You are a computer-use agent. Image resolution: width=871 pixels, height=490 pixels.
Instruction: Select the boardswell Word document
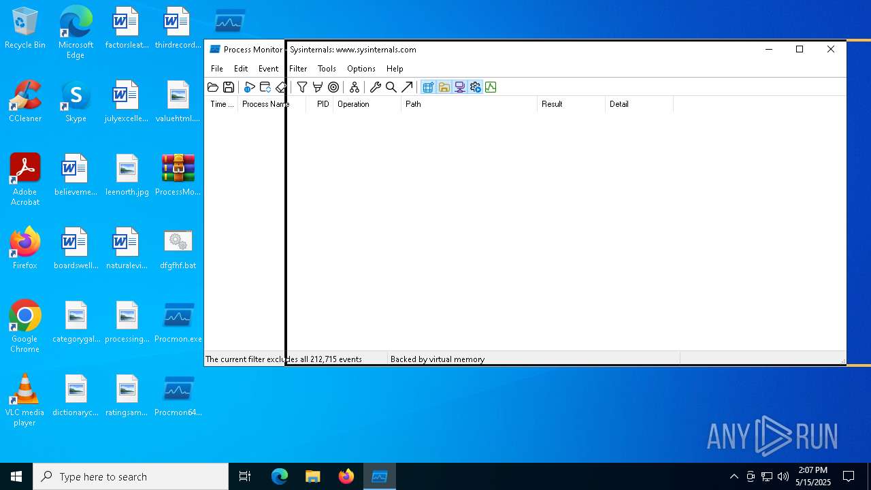point(76,249)
